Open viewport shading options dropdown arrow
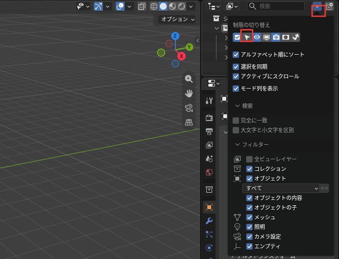This screenshot has height=259, width=339. point(191,6)
